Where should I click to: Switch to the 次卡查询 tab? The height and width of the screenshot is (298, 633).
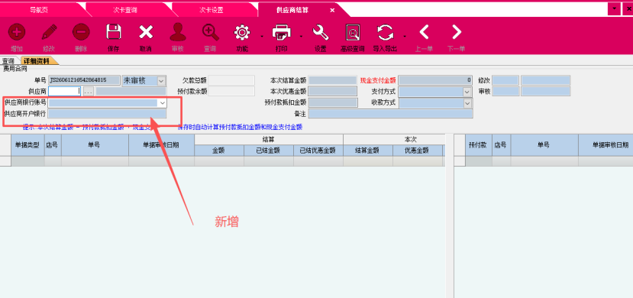click(x=125, y=10)
